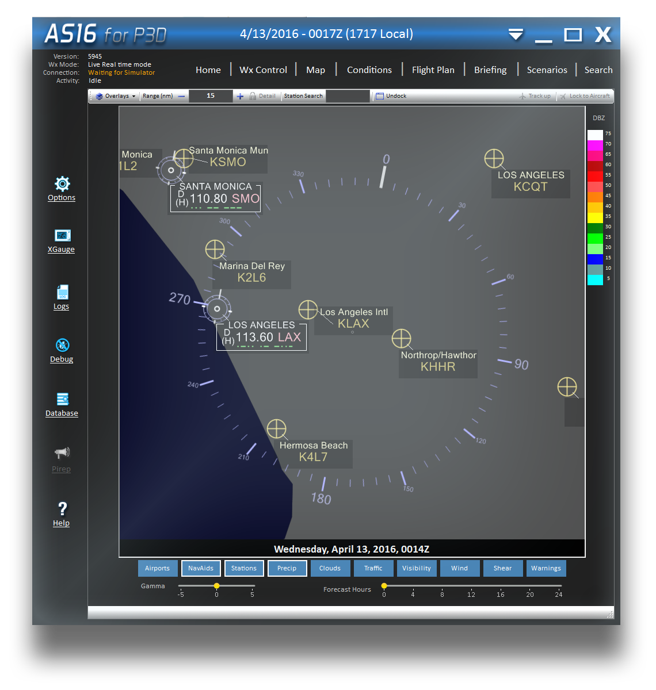Click the cyan 5 DBZ color swatch
656x690 pixels.
(595, 280)
